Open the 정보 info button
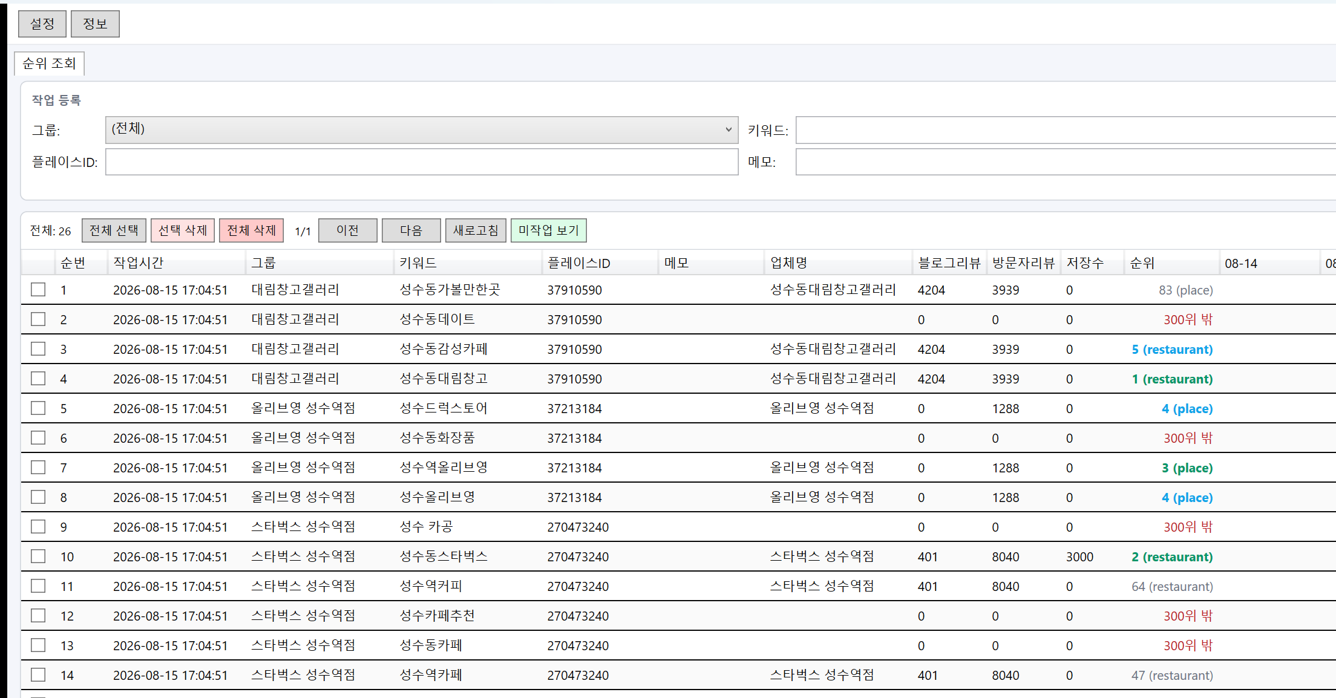 [x=95, y=24]
